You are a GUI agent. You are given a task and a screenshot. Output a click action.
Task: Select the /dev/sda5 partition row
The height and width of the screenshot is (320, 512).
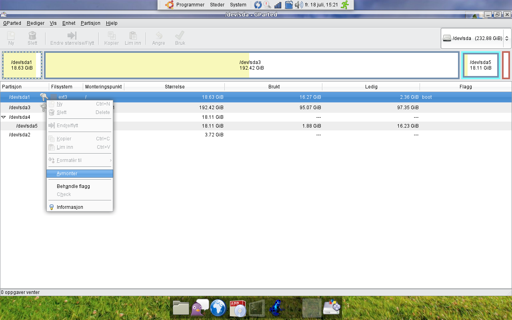point(256,126)
